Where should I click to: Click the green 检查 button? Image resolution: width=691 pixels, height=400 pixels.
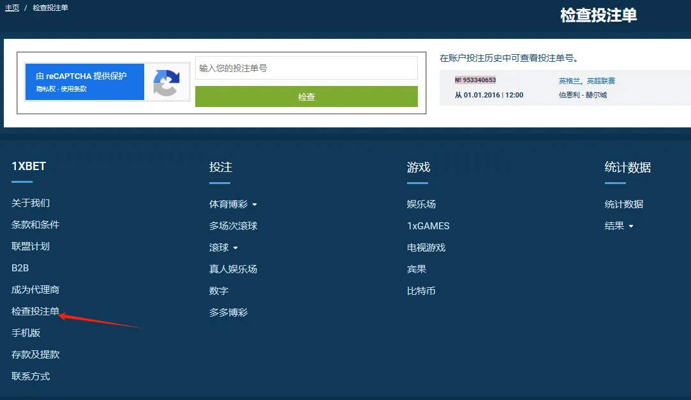(306, 96)
